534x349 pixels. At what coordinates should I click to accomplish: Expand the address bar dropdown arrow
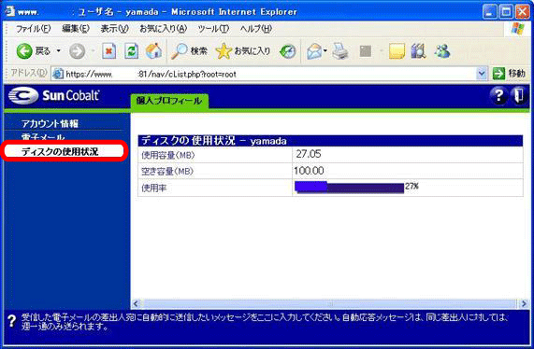tap(482, 74)
